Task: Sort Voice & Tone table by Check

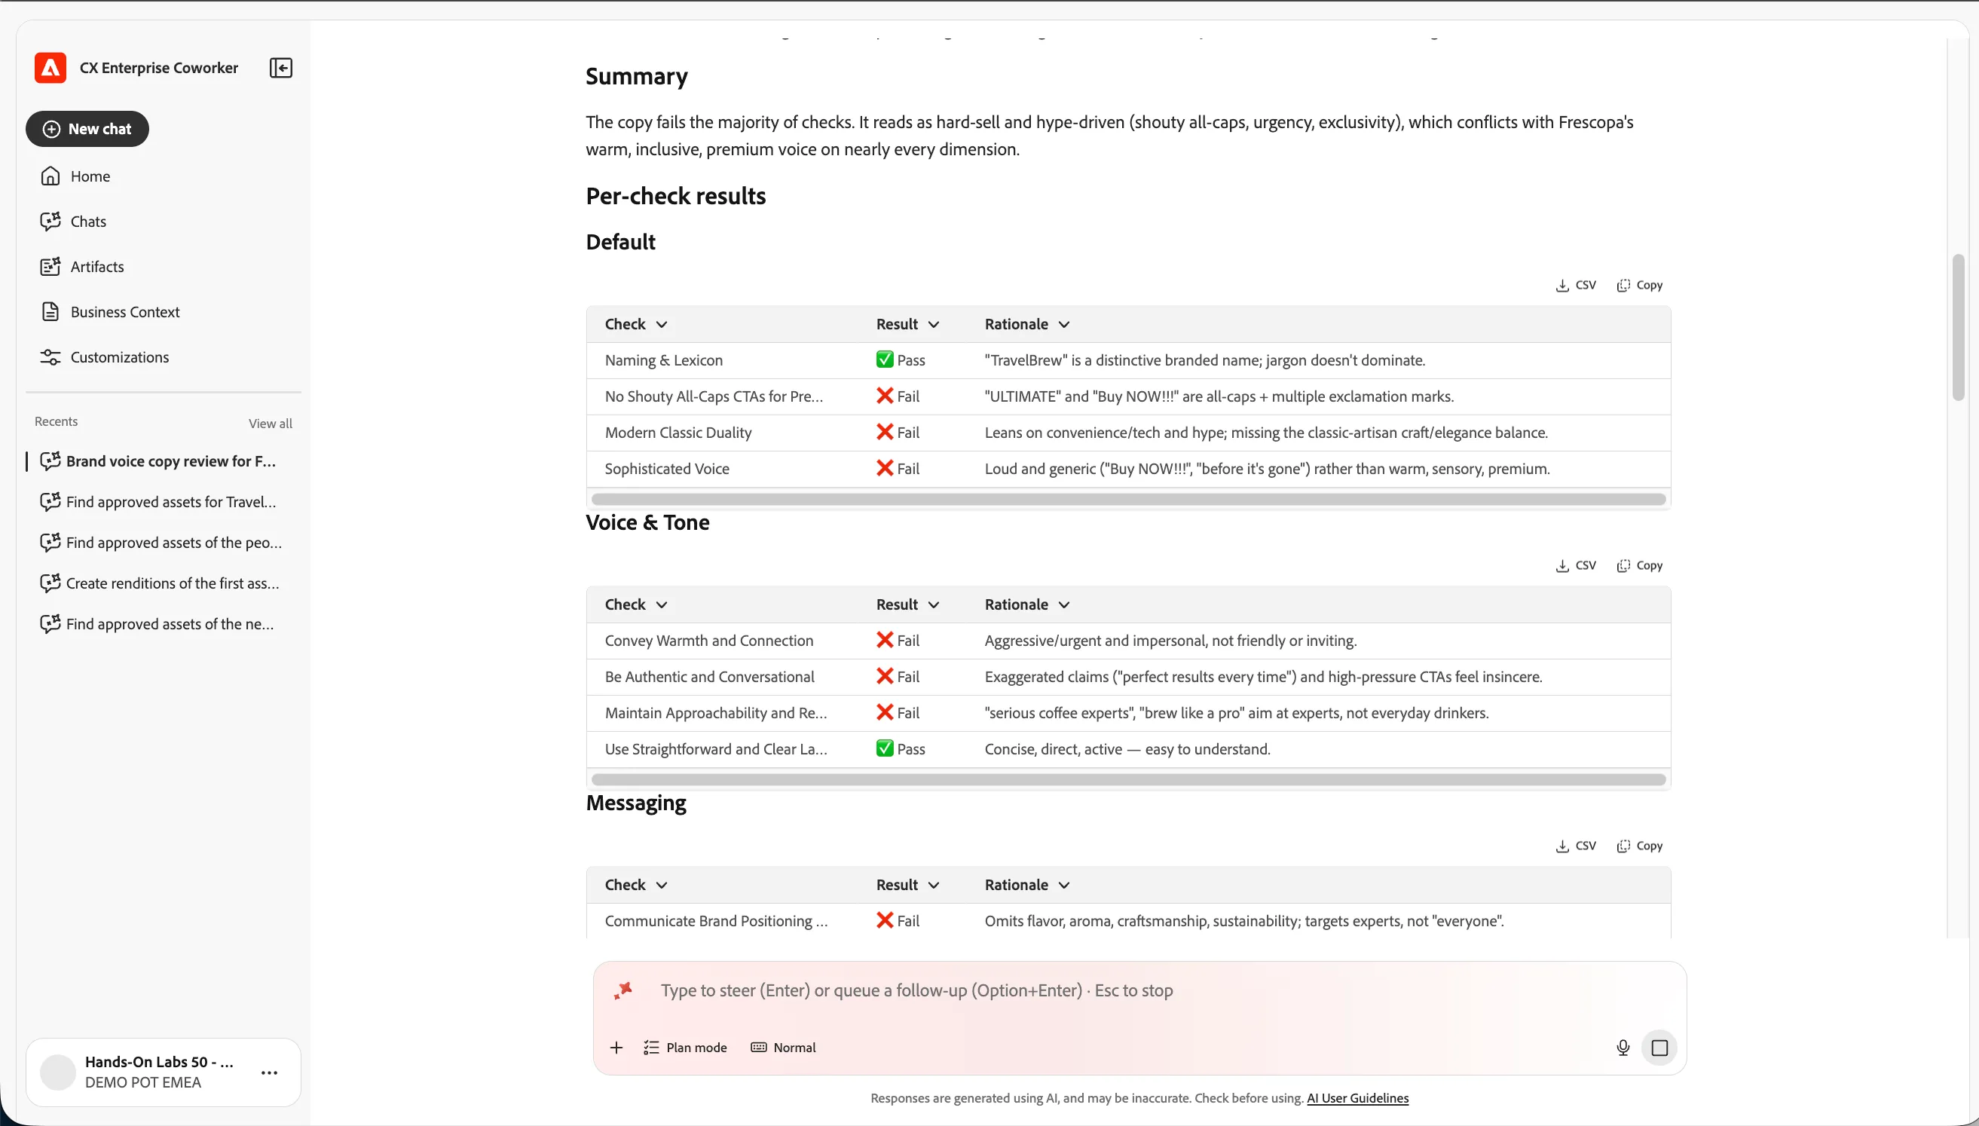Action: [635, 604]
